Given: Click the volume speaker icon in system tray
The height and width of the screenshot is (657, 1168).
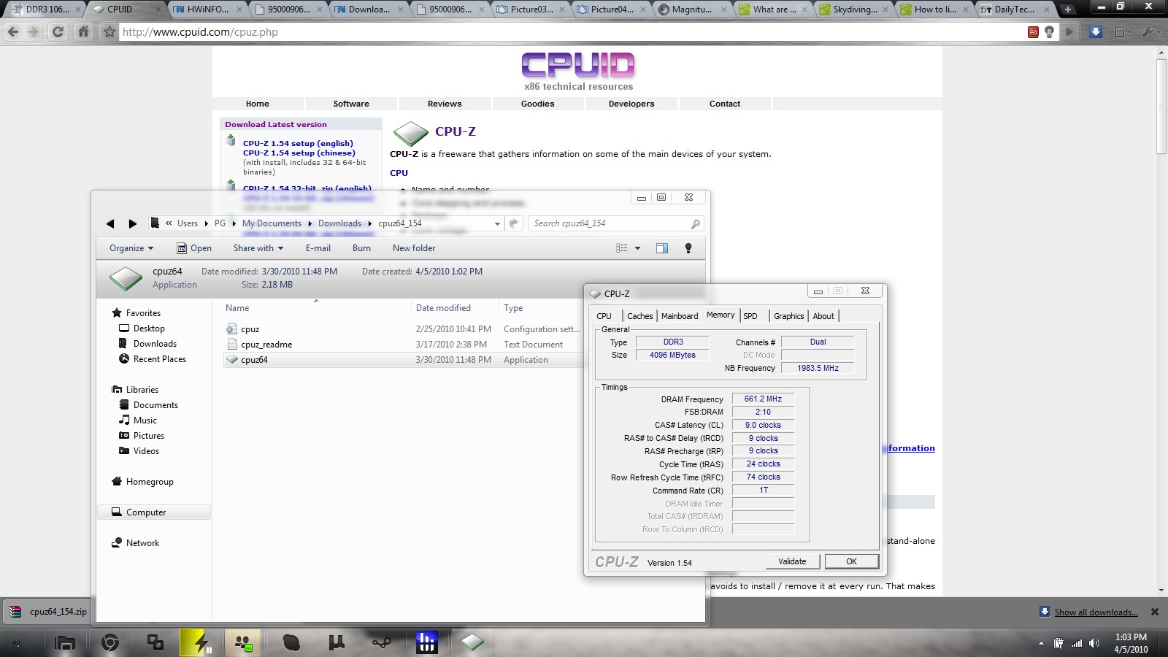Looking at the screenshot, I should [1094, 643].
